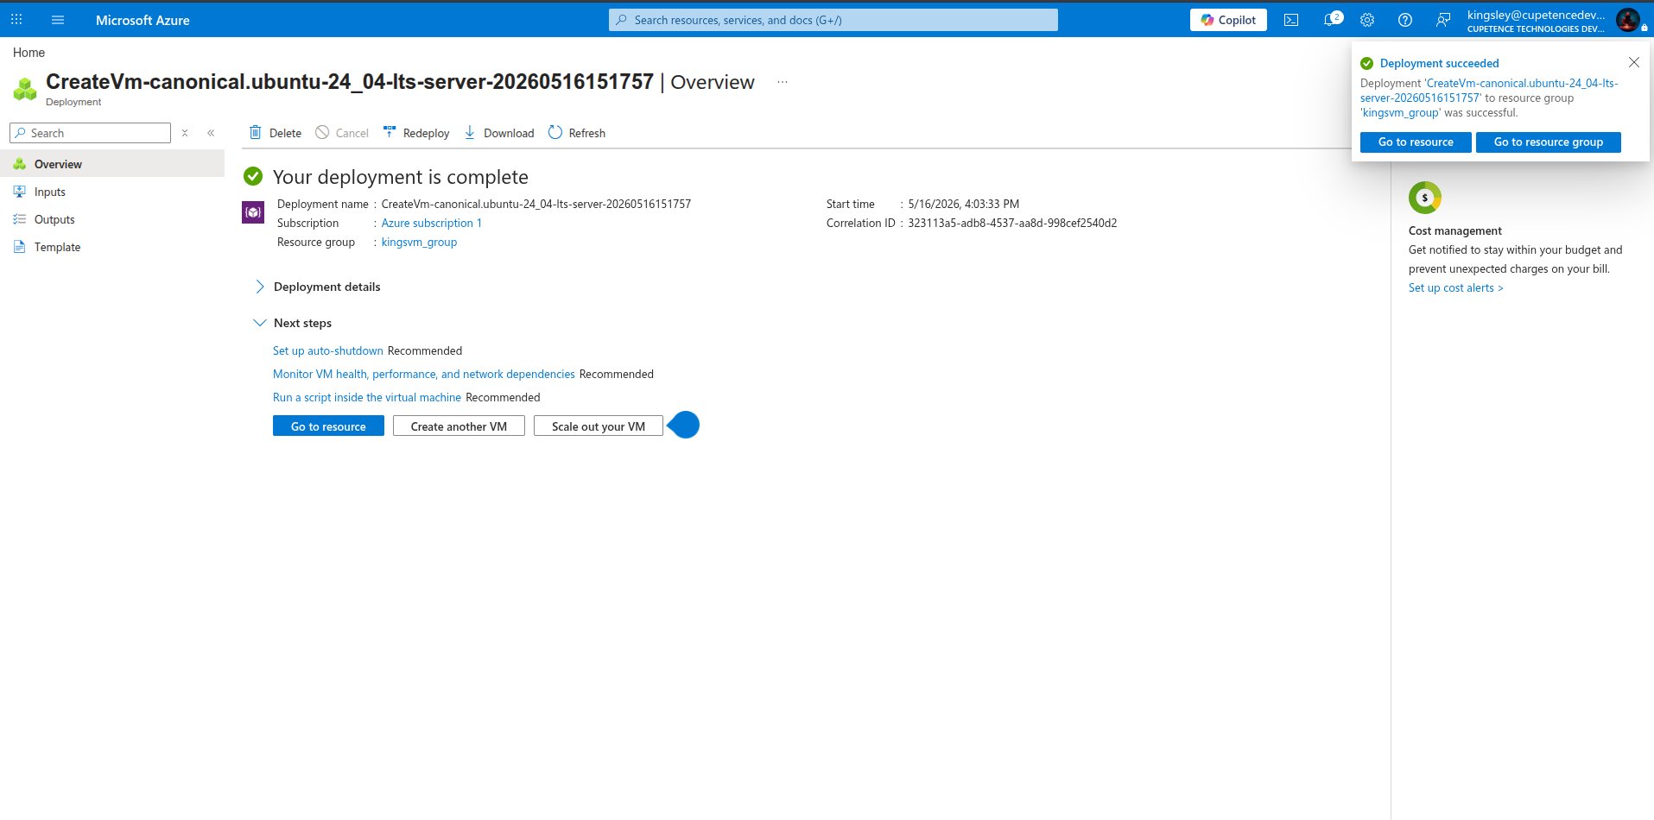Click Go to resource group in notification
Image resolution: width=1654 pixels, height=820 pixels.
[1549, 142]
